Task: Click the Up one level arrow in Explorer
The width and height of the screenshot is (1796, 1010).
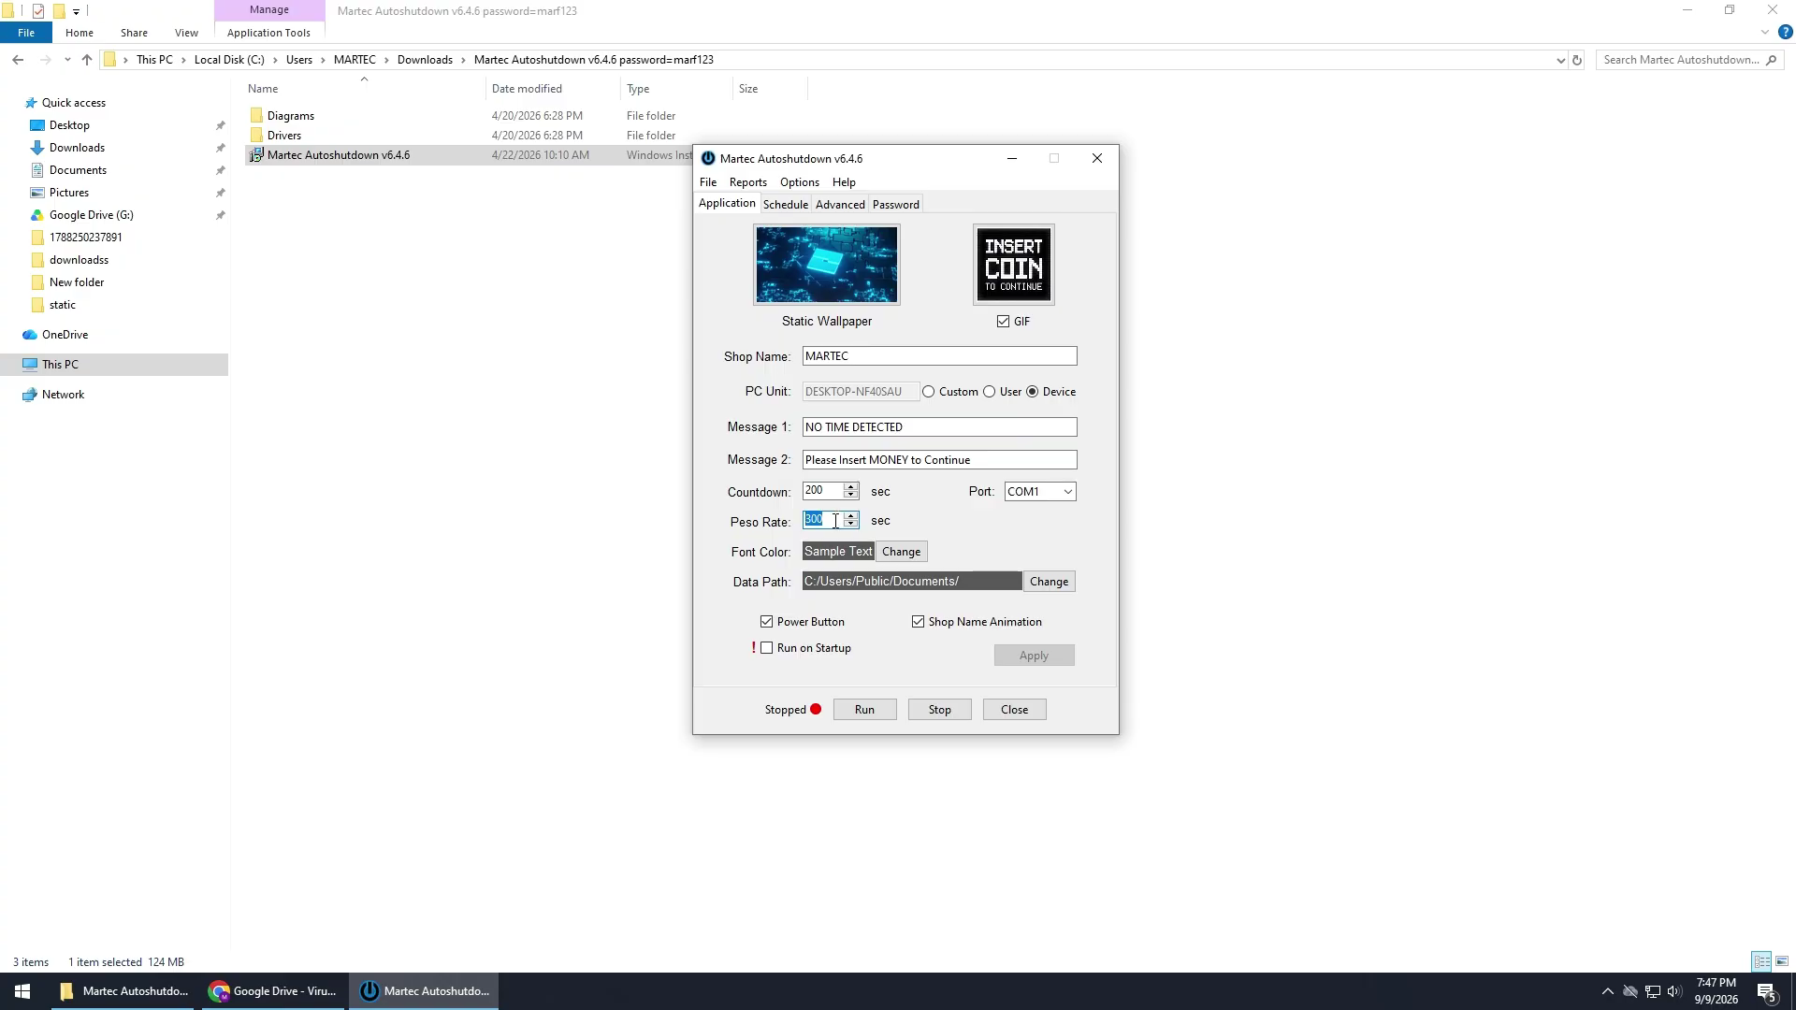Action: pos(87,60)
